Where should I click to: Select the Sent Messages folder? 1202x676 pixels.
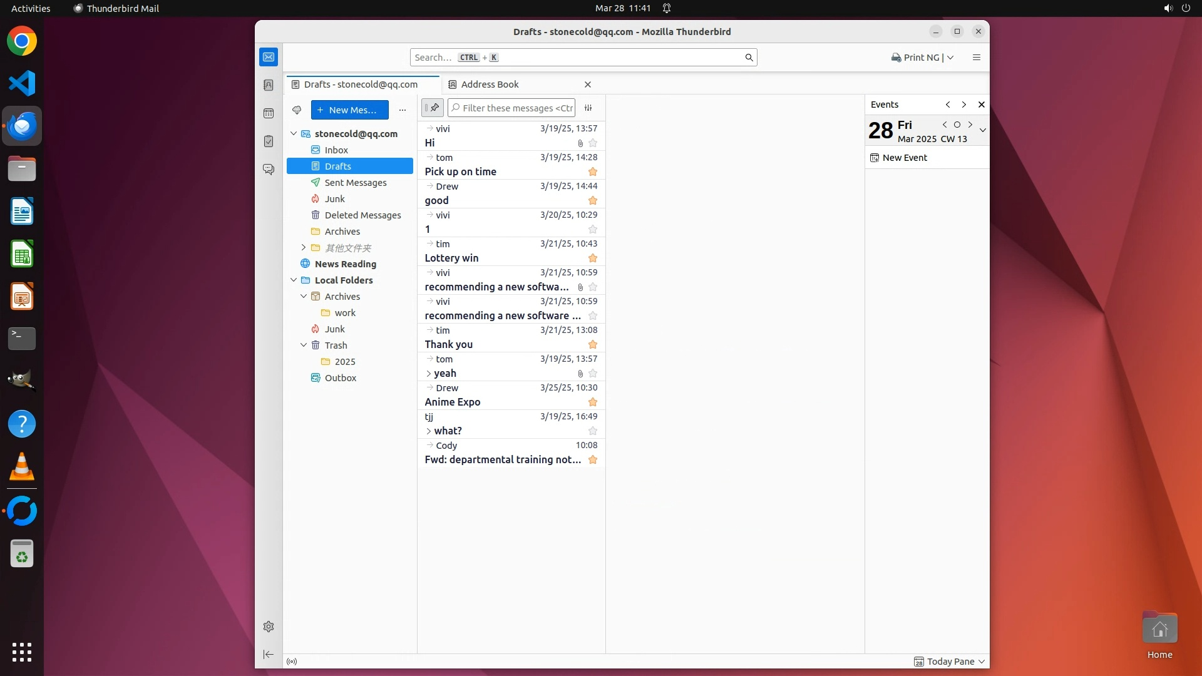(355, 183)
